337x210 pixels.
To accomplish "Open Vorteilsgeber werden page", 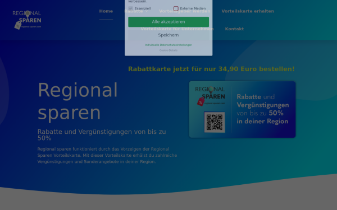I will click(x=185, y=11).
